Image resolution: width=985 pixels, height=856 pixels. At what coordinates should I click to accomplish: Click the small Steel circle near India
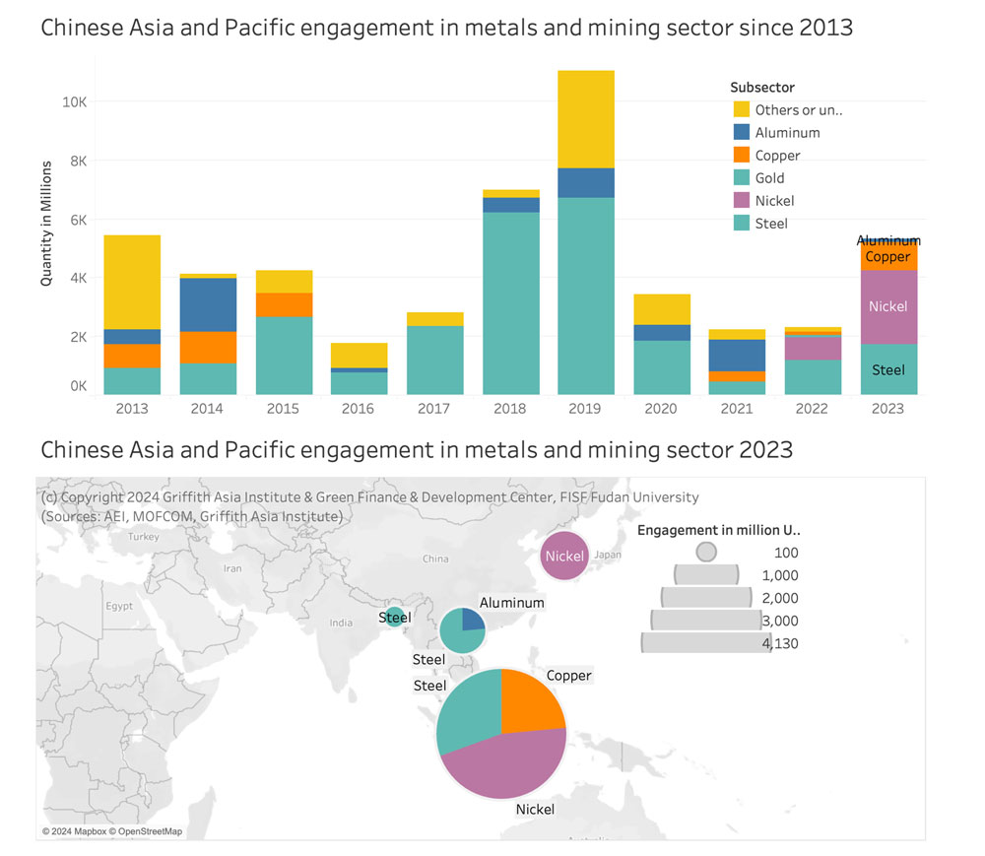pyautogui.click(x=394, y=618)
